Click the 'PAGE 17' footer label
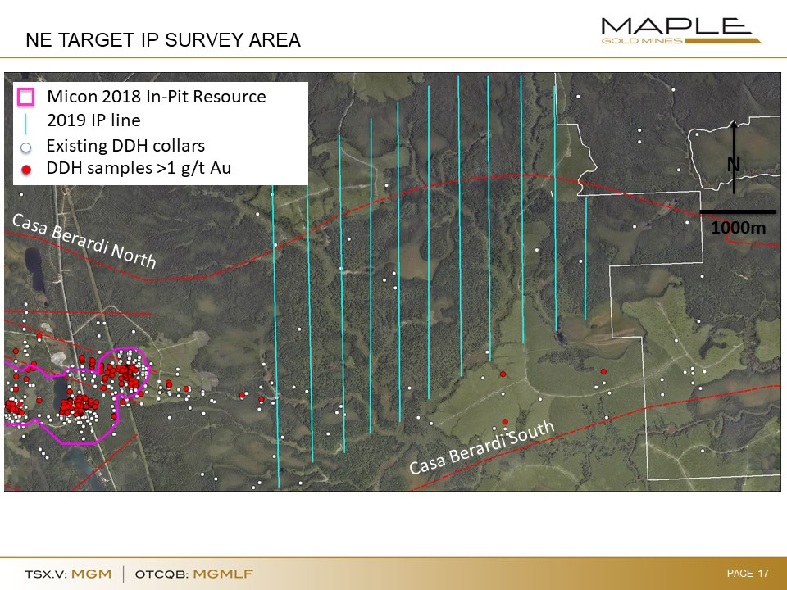This screenshot has height=590, width=787. point(748,574)
